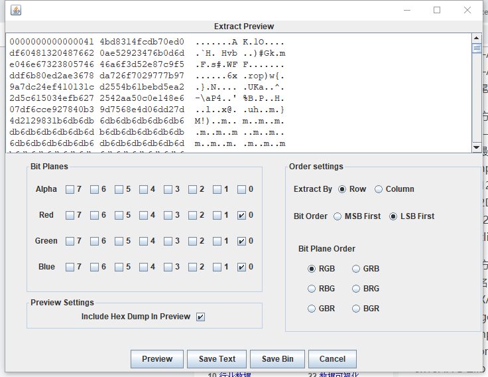Check Green bit plane 3

pos(168,241)
